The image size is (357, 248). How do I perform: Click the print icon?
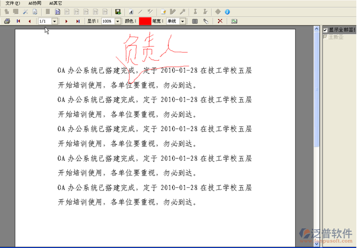(x=7, y=21)
